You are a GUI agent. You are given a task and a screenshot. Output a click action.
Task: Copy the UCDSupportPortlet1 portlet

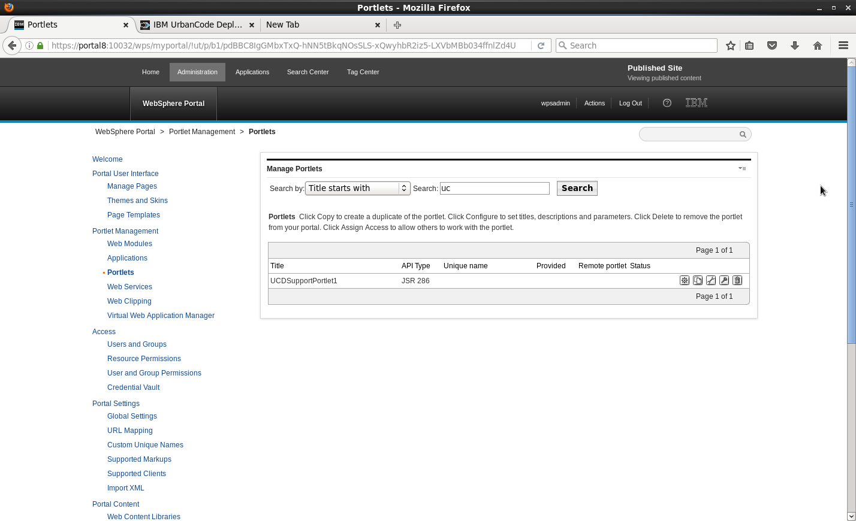click(698, 280)
